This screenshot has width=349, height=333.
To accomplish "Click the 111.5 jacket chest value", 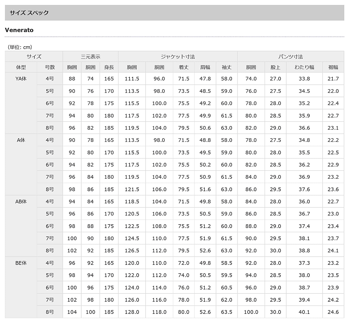I will [132, 79].
